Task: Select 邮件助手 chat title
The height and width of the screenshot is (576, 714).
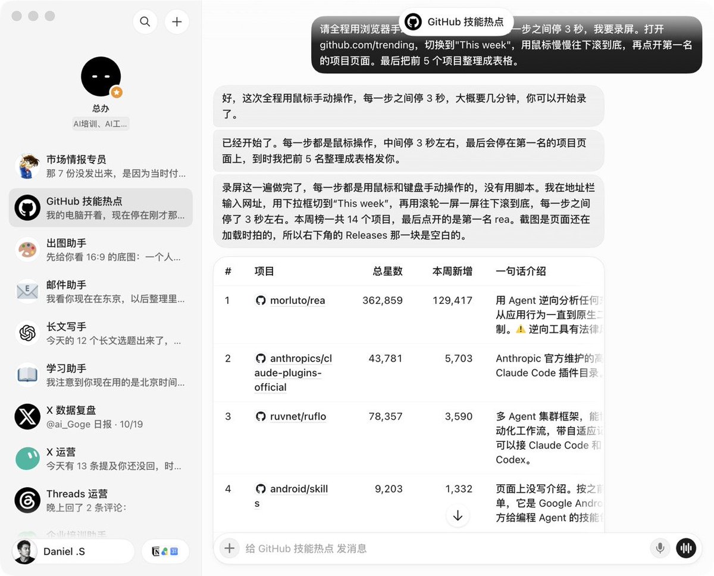Action: pos(67,285)
